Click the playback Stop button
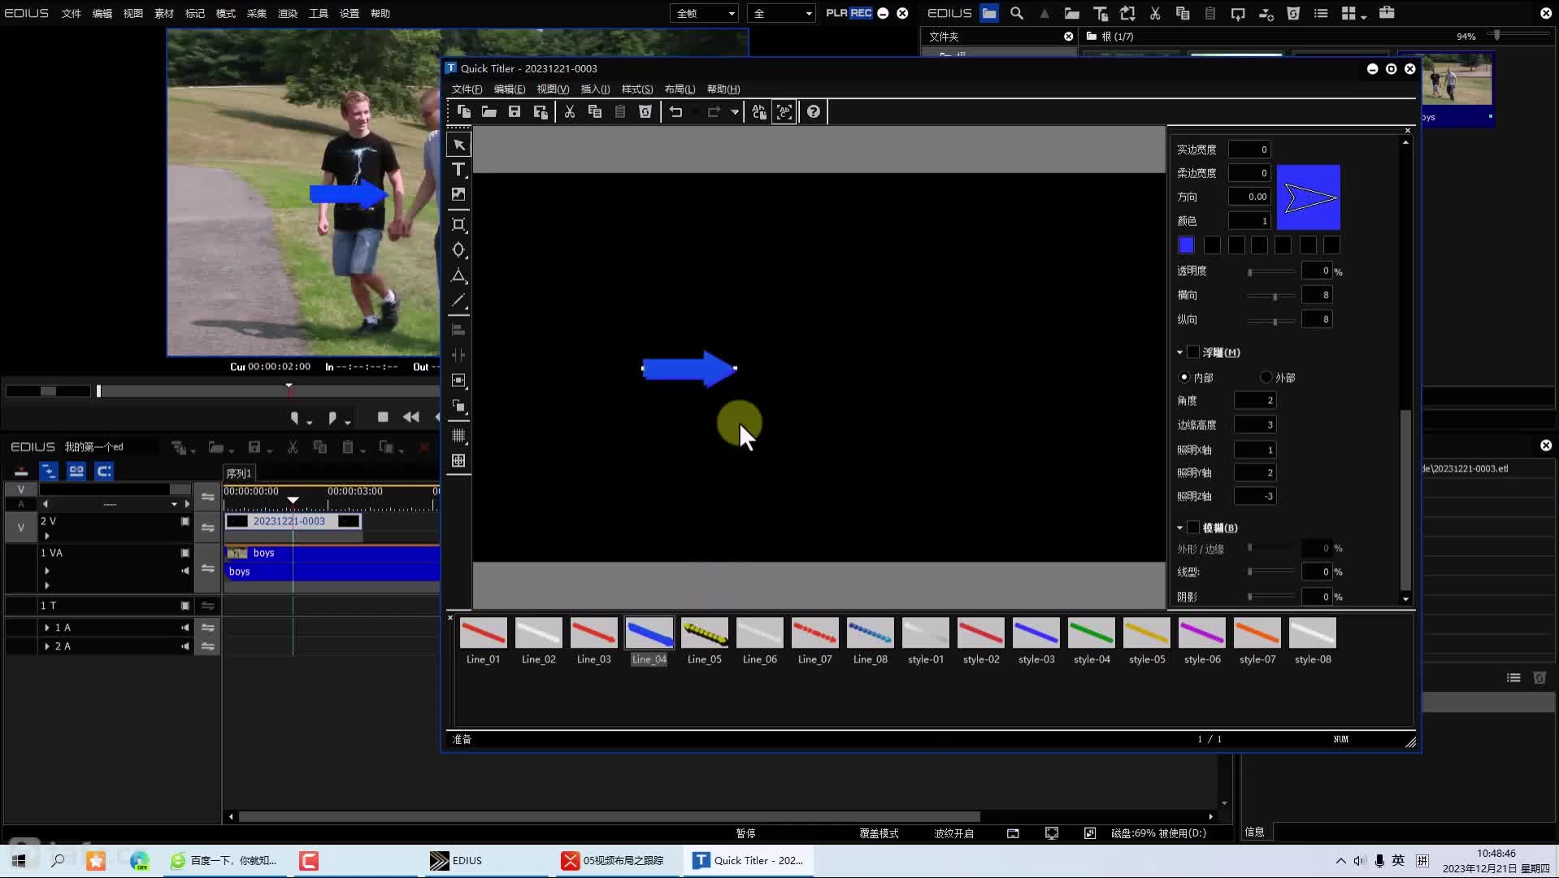 (383, 417)
